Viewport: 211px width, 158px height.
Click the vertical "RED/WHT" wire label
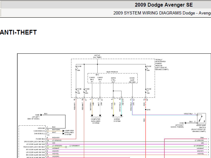[x=83, y=106]
